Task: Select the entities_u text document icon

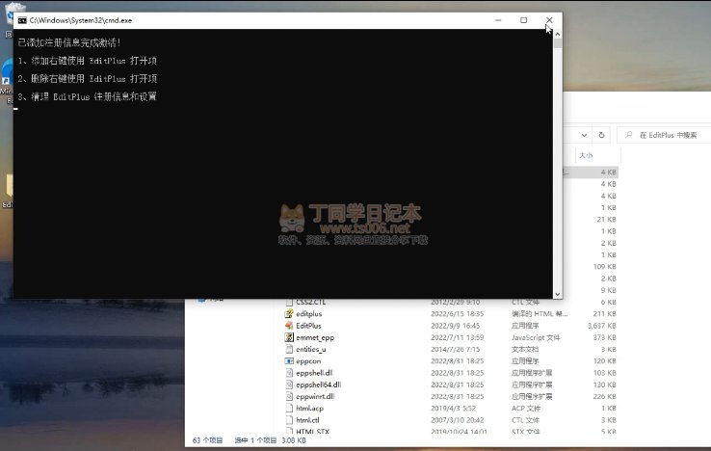Action: click(289, 349)
